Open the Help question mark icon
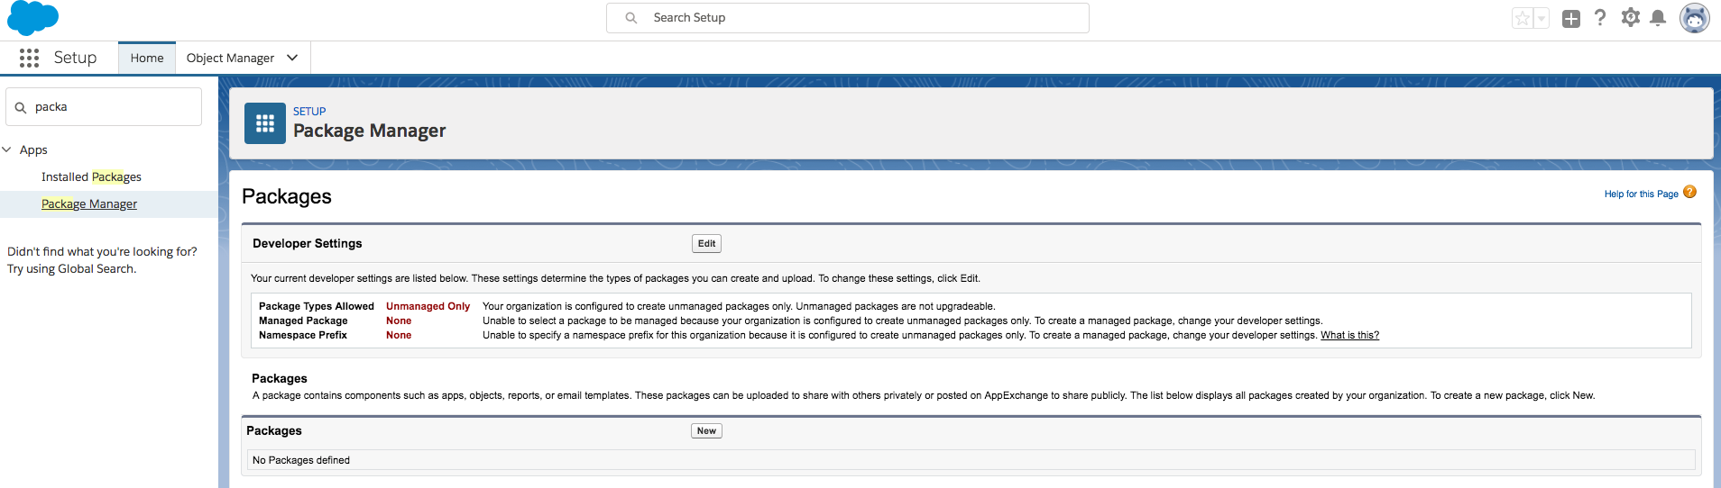This screenshot has height=488, width=1721. [x=1600, y=17]
